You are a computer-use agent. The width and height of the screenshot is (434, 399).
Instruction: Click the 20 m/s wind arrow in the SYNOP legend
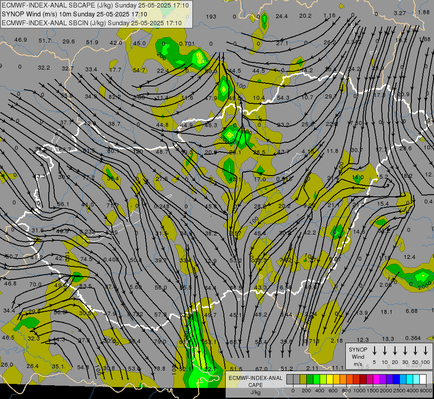(x=395, y=351)
